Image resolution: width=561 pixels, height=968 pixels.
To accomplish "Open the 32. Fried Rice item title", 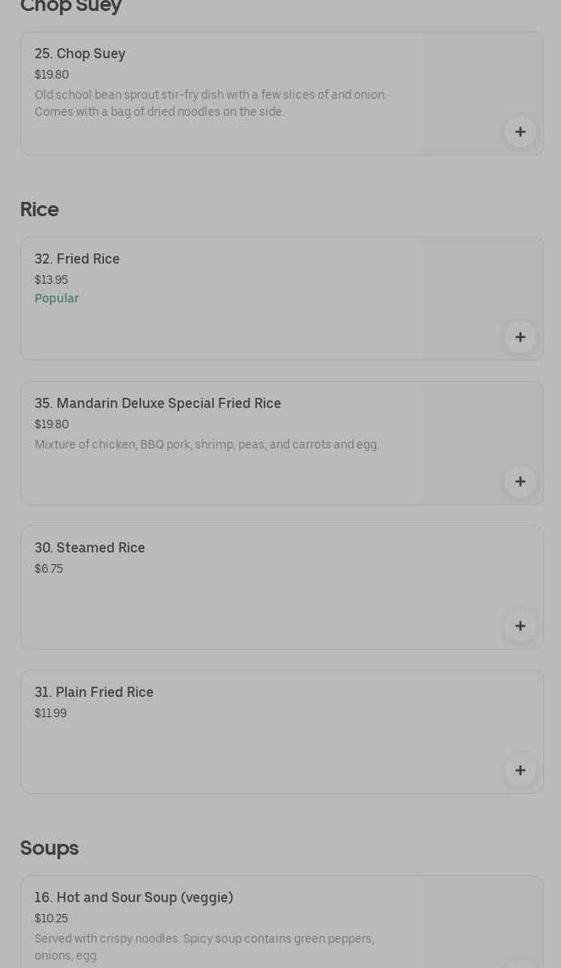I will pos(78,259).
